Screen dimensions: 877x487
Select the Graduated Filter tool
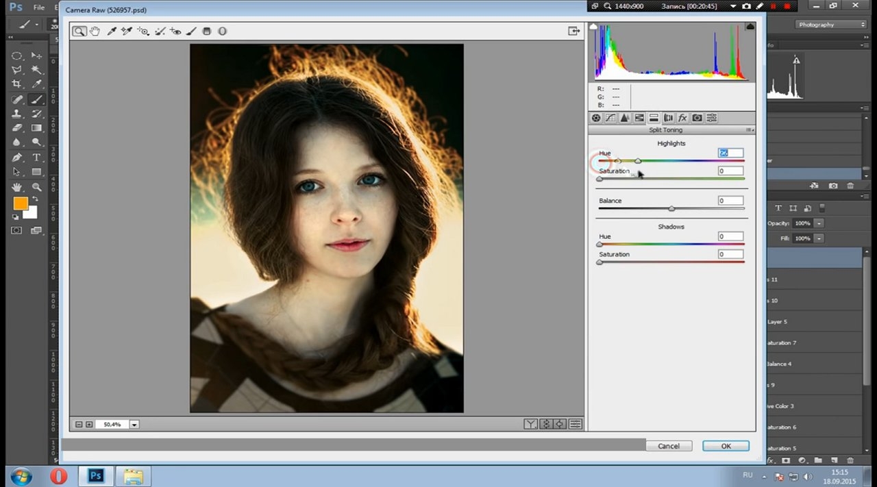(x=207, y=31)
